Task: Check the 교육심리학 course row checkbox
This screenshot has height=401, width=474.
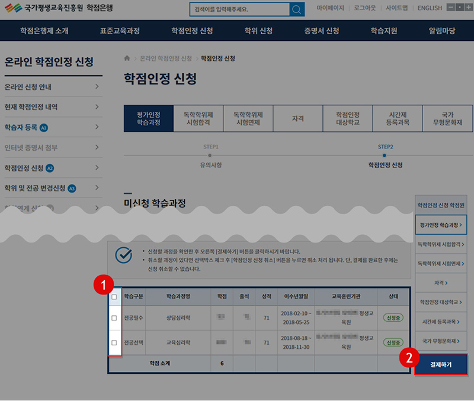Action: (114, 342)
